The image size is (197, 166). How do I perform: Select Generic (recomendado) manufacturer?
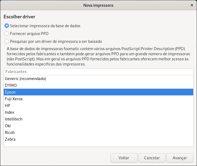pyautogui.click(x=98, y=79)
